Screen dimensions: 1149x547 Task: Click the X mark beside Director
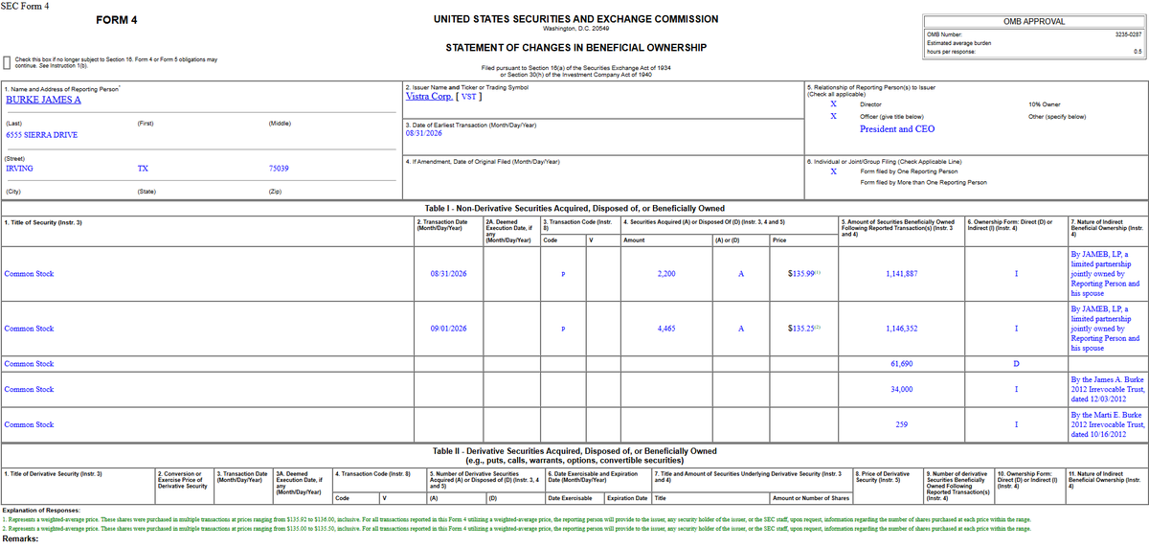(835, 103)
